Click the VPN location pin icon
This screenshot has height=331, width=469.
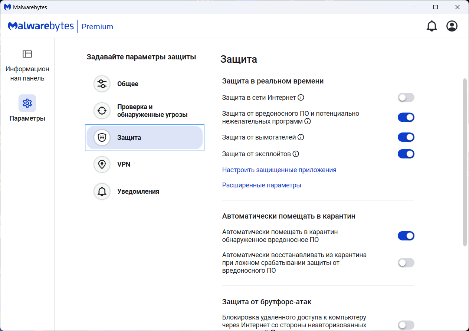point(102,164)
